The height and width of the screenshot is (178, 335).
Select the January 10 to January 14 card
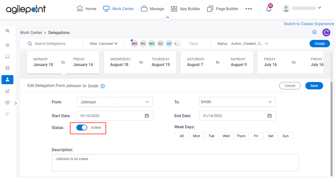click(63, 62)
